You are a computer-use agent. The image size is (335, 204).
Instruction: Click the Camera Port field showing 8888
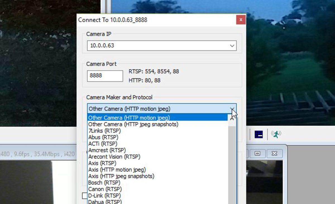tap(105, 76)
